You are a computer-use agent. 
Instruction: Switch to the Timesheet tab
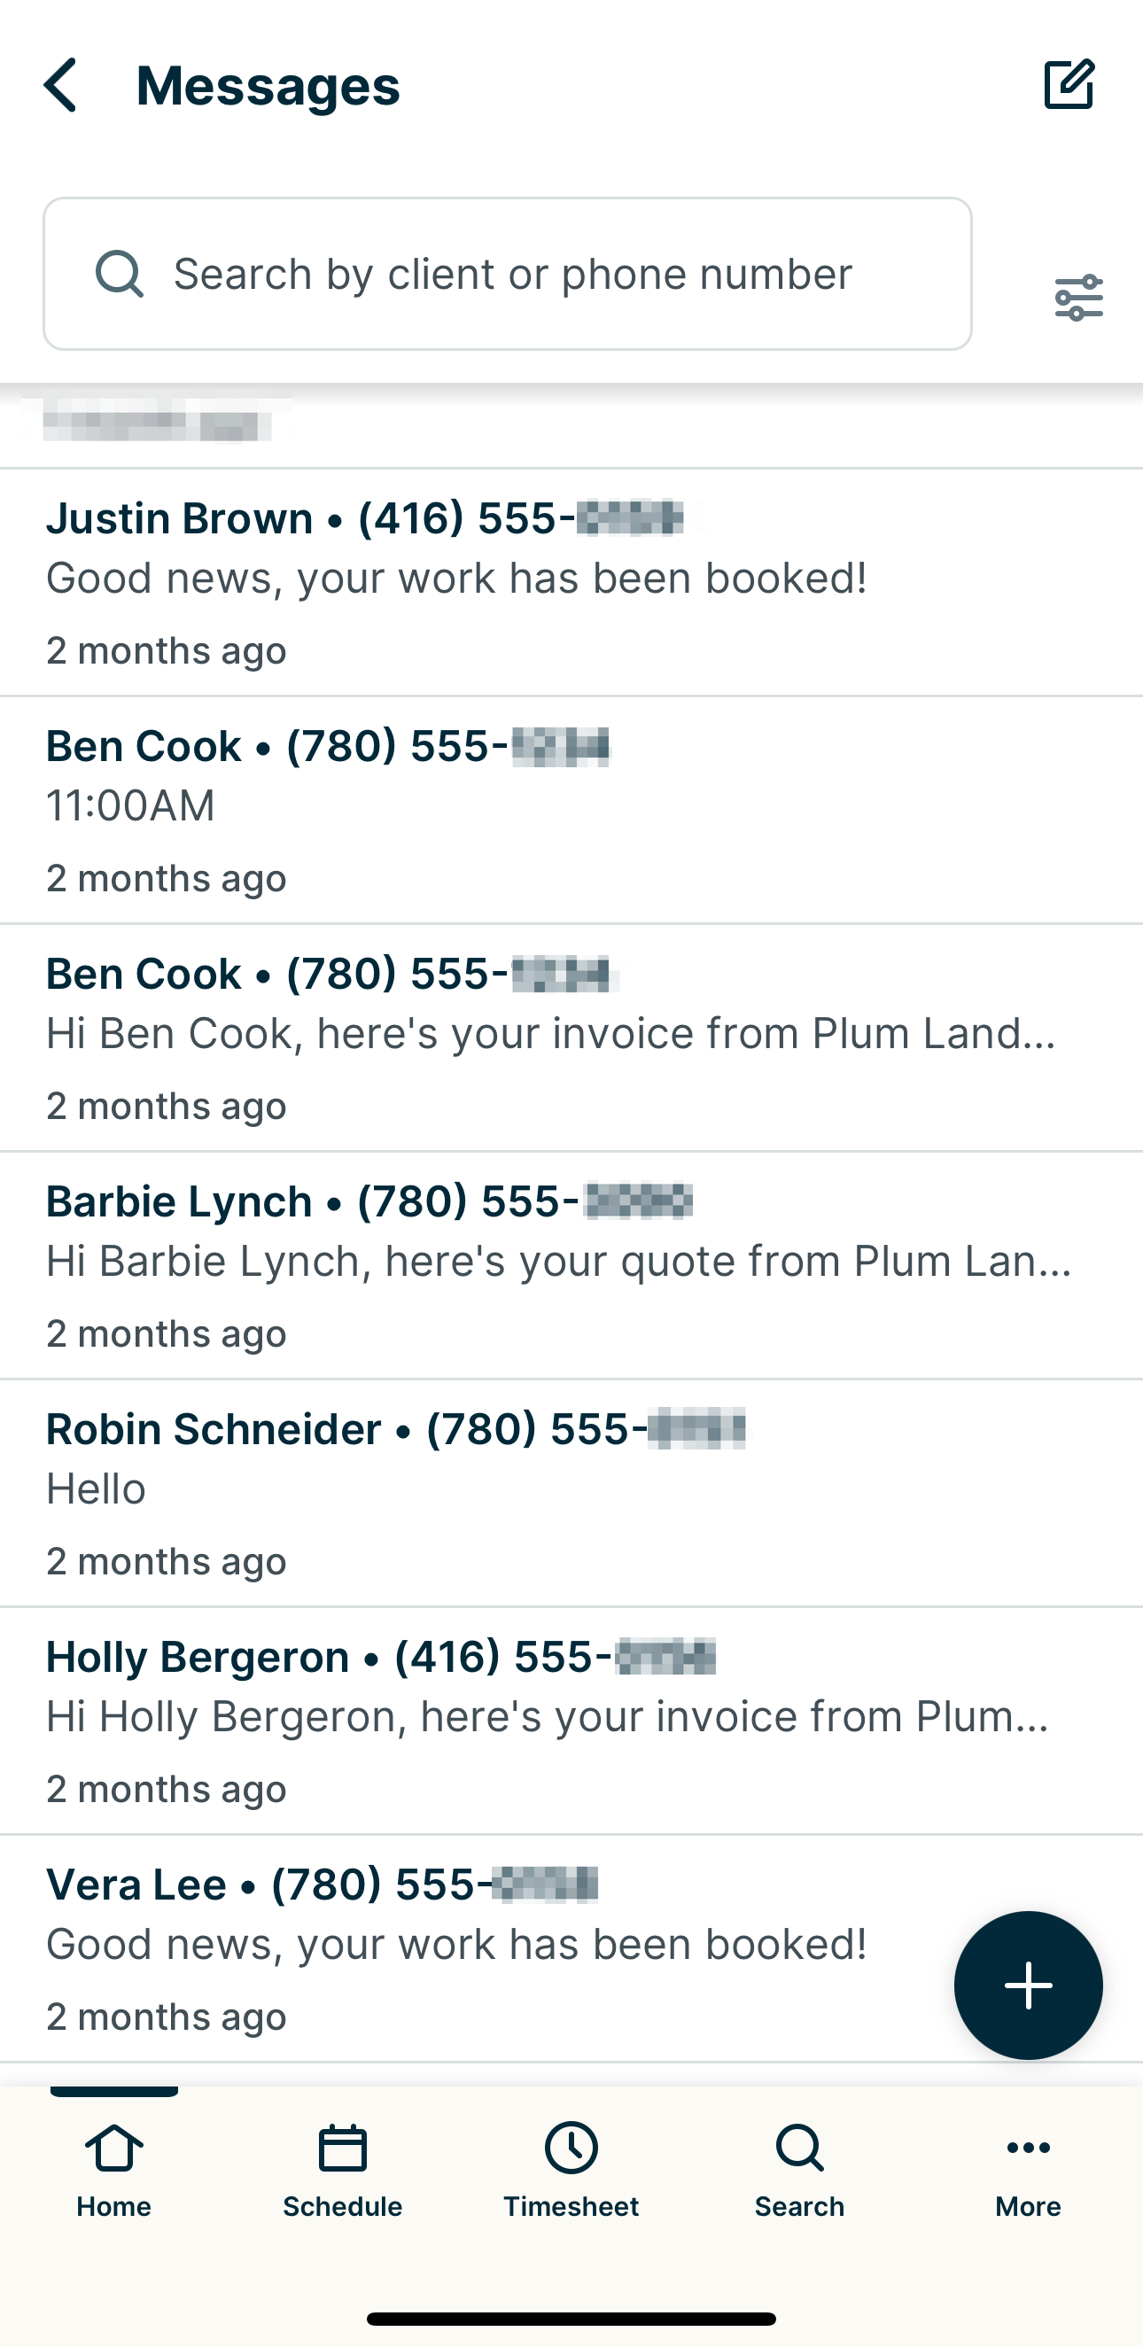pyautogui.click(x=571, y=2172)
